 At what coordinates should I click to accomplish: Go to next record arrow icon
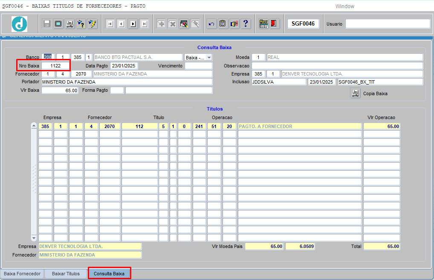(133, 24)
